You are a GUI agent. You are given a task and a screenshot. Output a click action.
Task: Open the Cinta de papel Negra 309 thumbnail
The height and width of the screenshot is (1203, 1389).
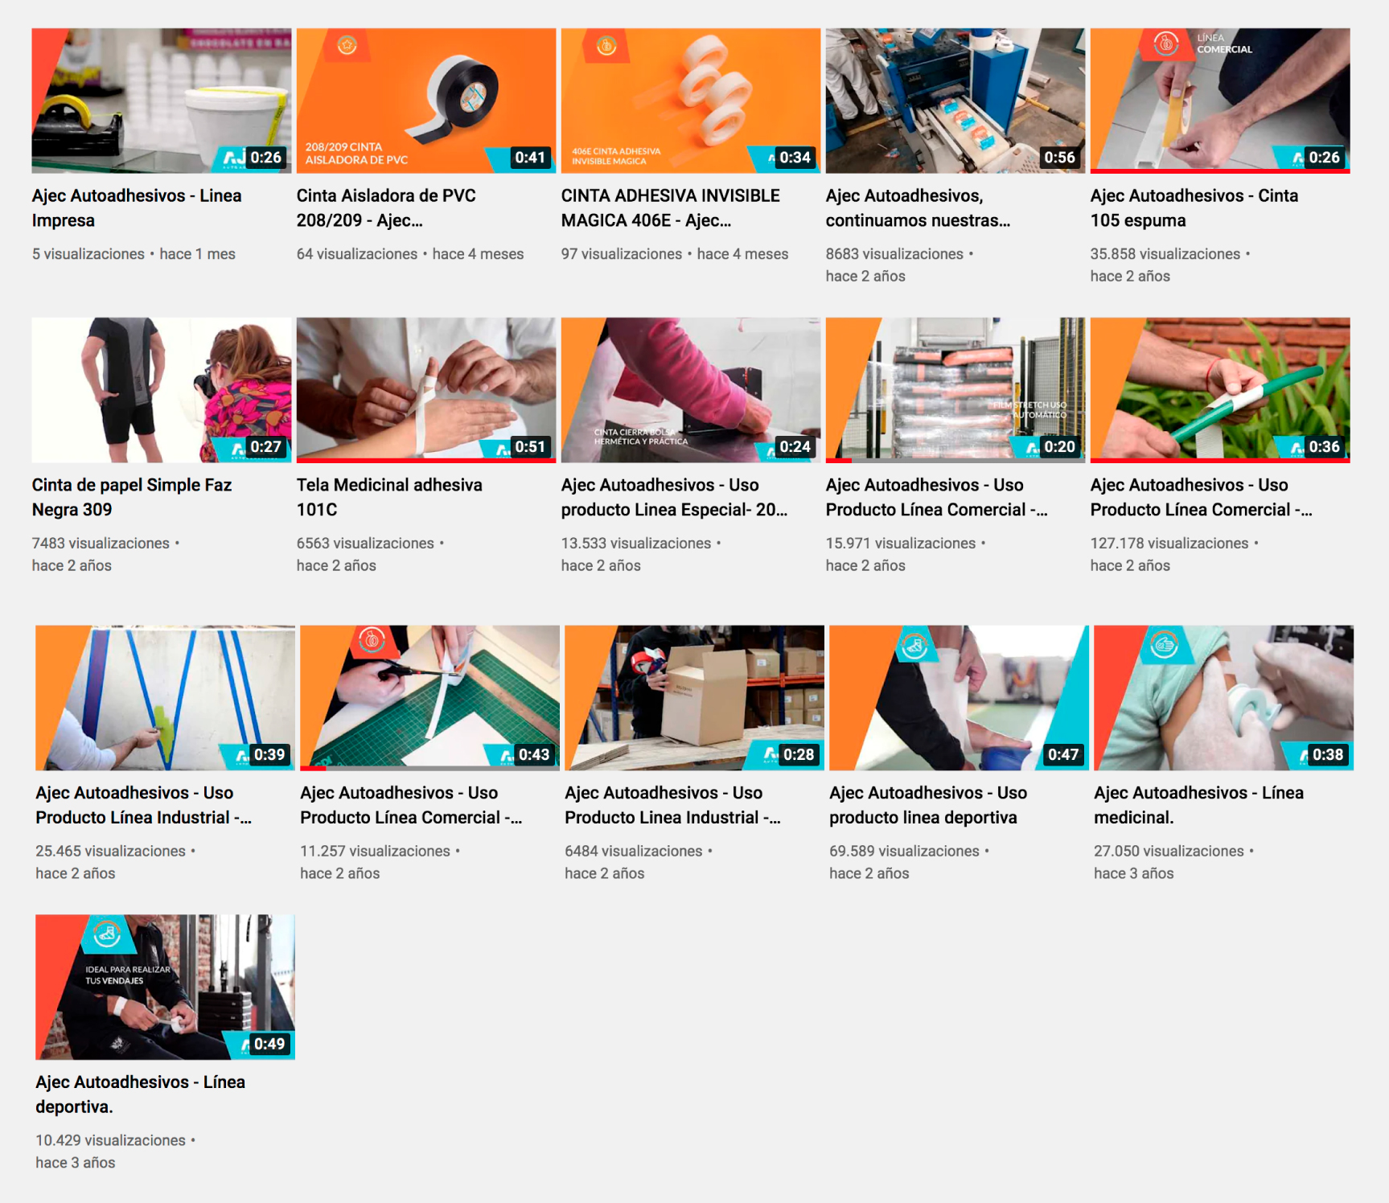pyautogui.click(x=162, y=390)
